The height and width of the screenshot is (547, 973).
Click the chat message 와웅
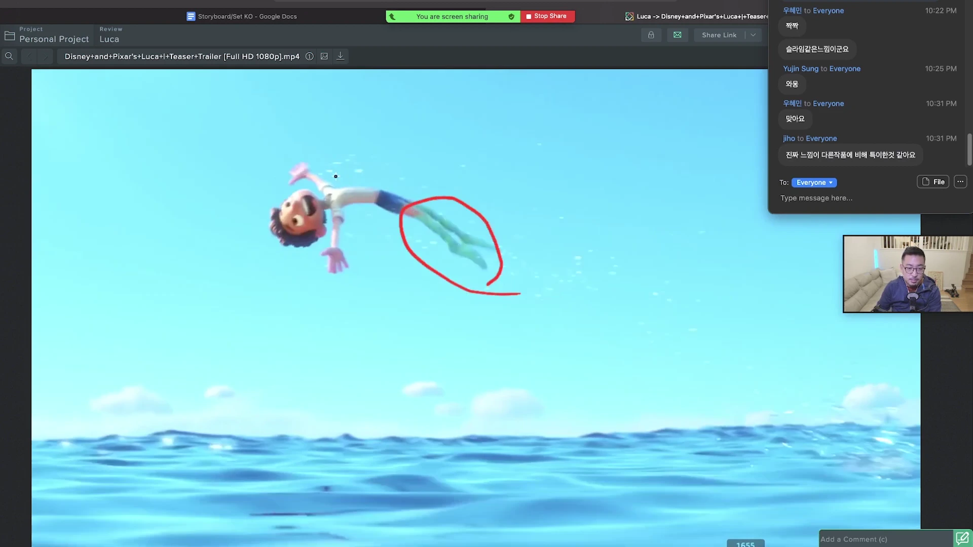click(x=792, y=84)
